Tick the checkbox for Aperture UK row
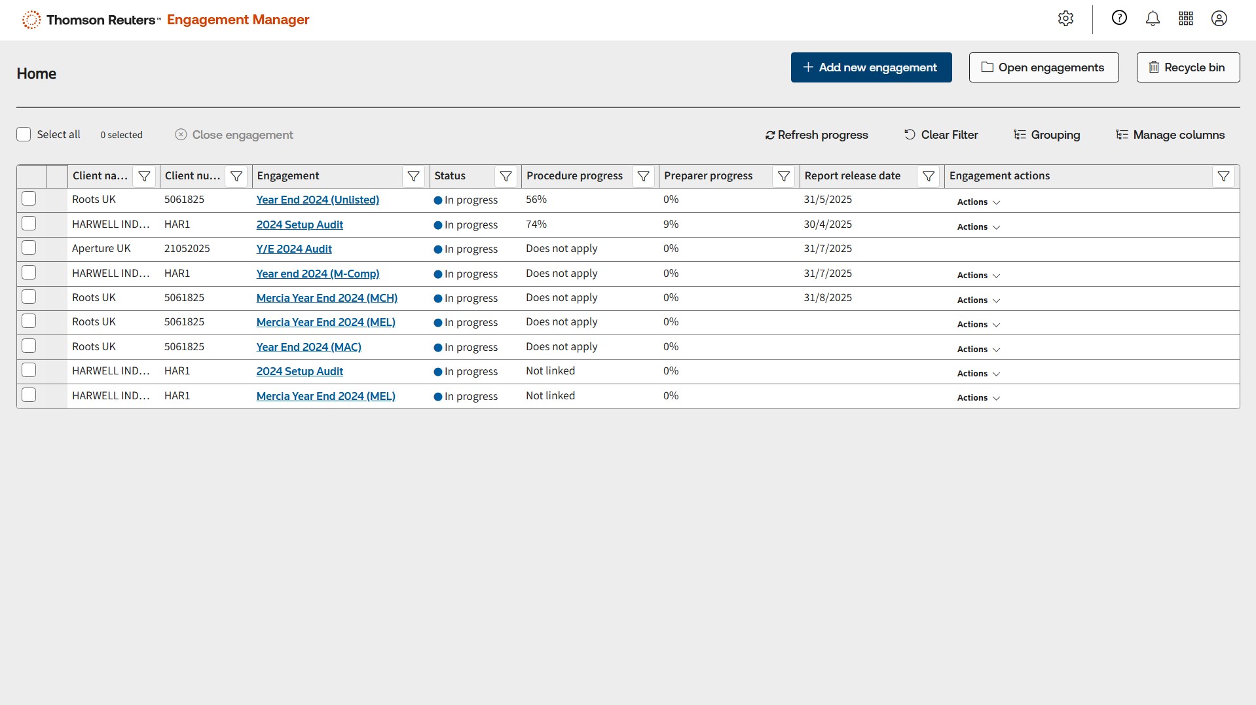The height and width of the screenshot is (705, 1256). (x=29, y=248)
